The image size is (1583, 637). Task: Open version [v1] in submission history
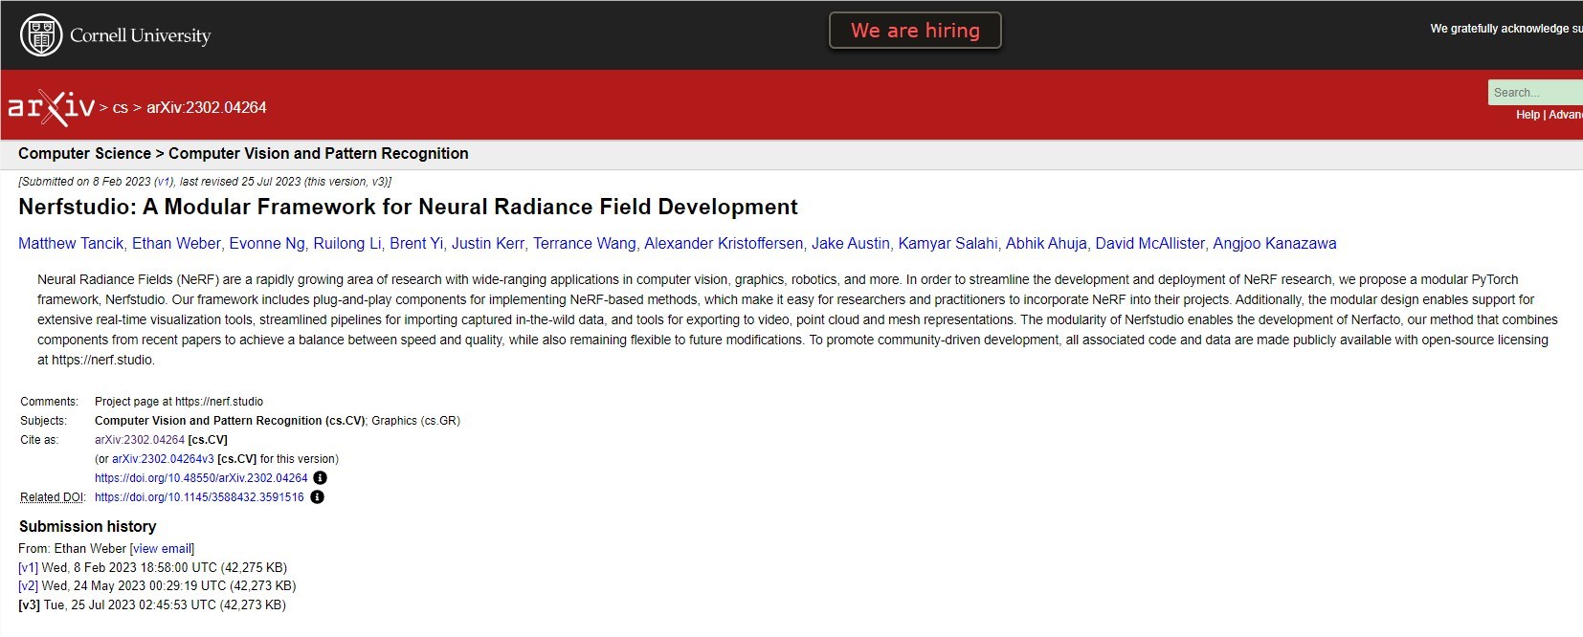[x=28, y=567]
